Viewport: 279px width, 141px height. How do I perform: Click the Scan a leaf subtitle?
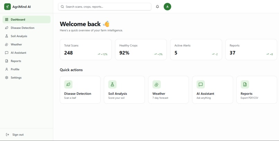(70, 98)
